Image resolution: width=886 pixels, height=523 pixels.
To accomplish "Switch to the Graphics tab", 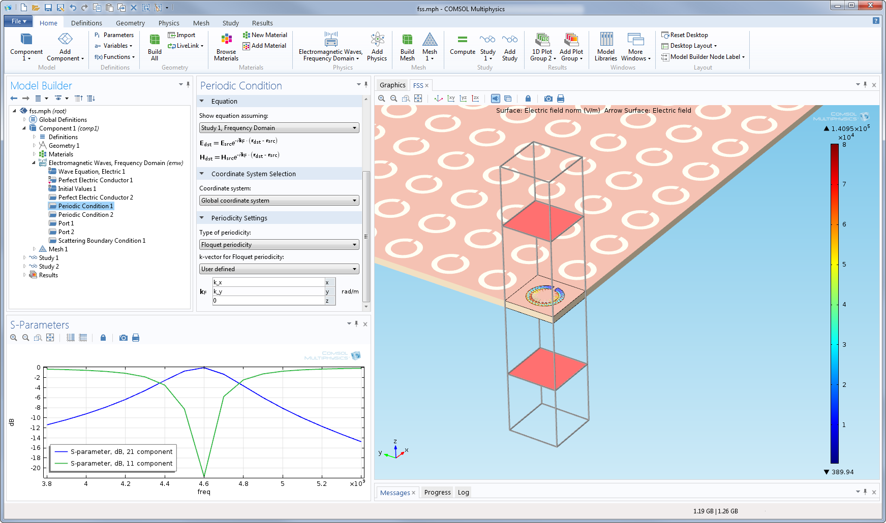I will [x=392, y=85].
